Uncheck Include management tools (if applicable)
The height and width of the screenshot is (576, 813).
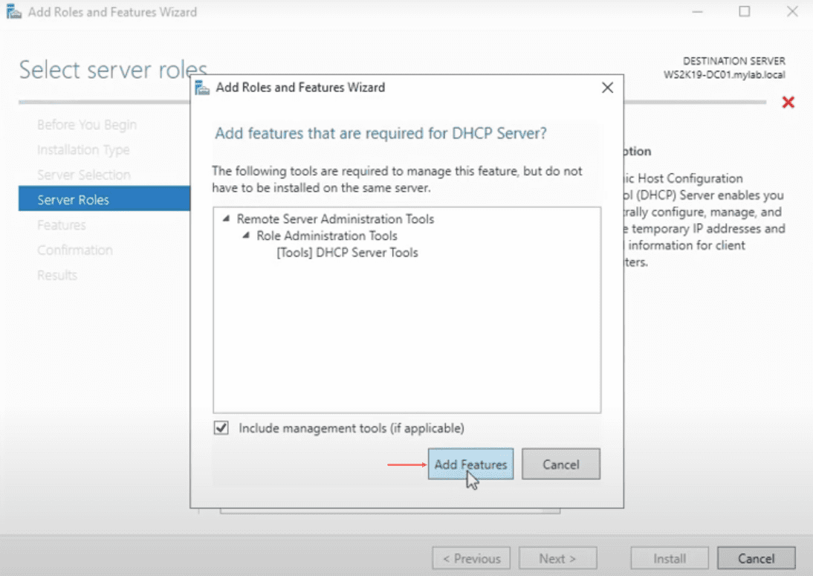click(221, 428)
